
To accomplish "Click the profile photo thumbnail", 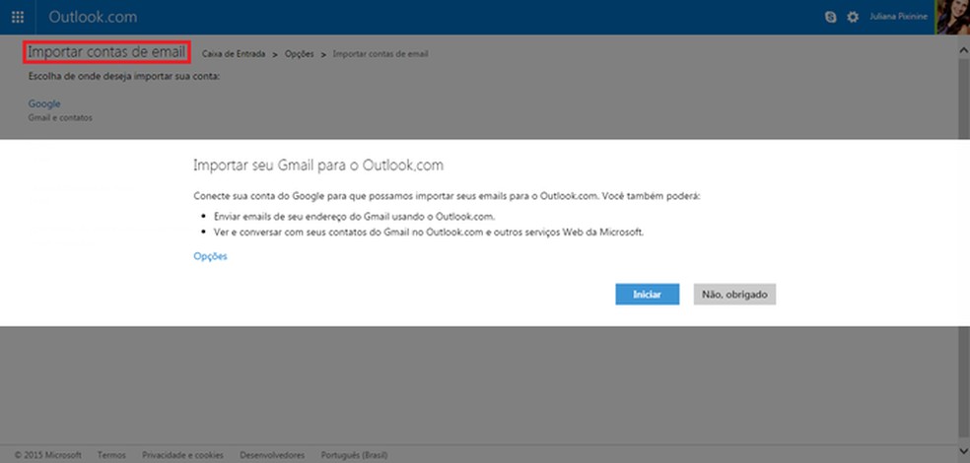I will coord(952,18).
